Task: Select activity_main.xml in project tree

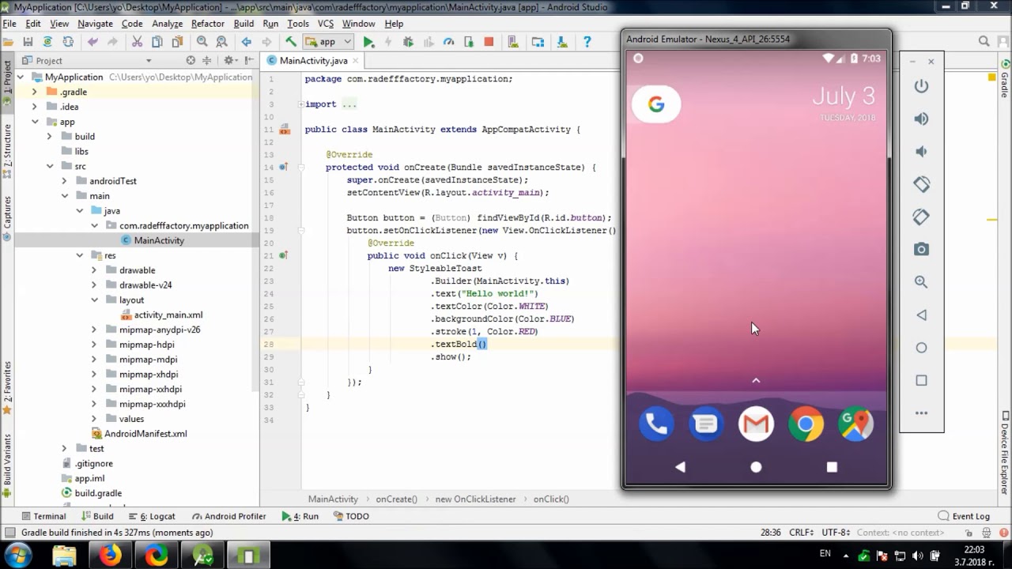Action: tap(168, 315)
